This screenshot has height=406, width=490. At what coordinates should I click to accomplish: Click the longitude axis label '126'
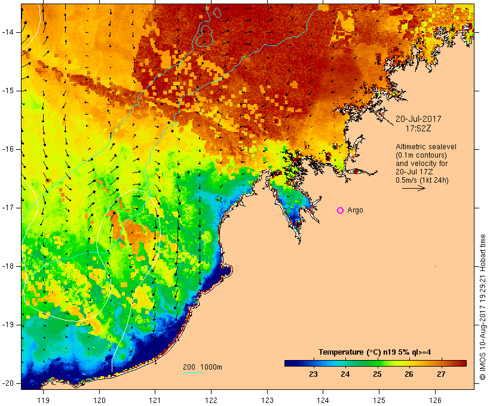[435, 400]
